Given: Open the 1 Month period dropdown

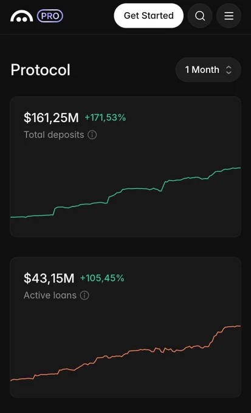Looking at the screenshot, I should click(x=208, y=70).
